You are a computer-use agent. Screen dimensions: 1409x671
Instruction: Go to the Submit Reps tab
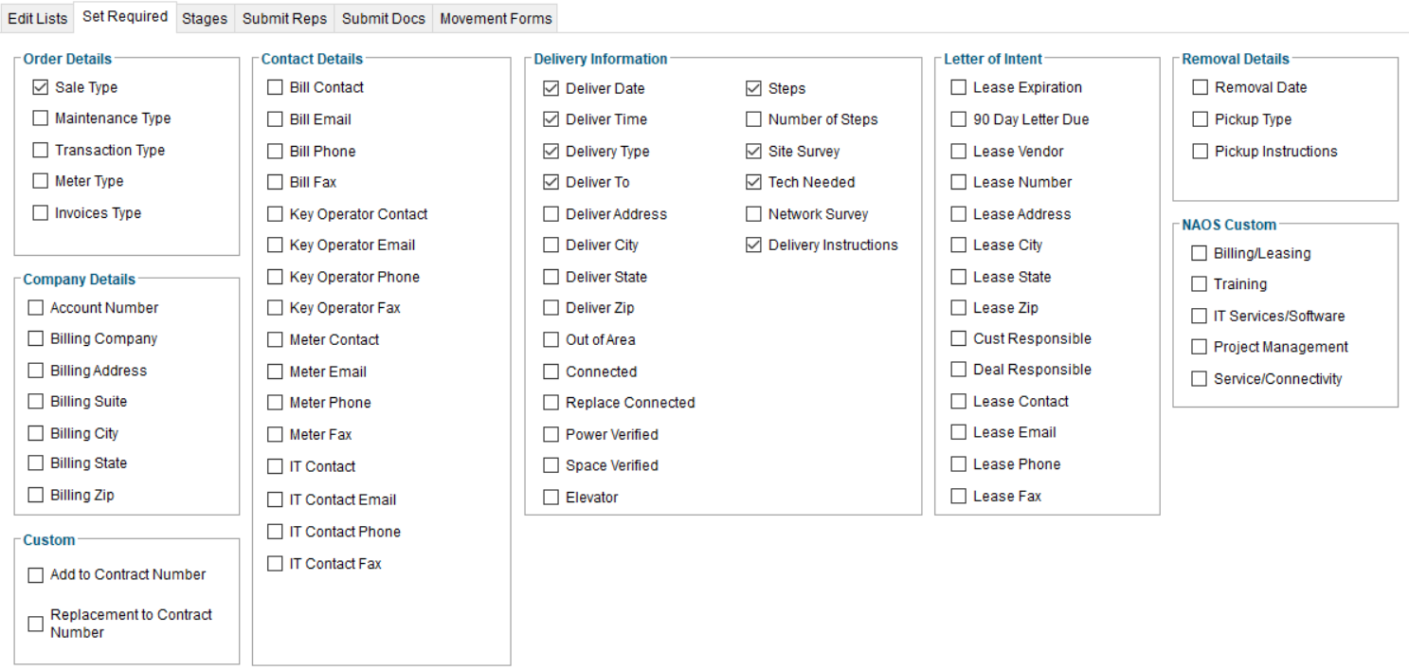click(x=284, y=18)
